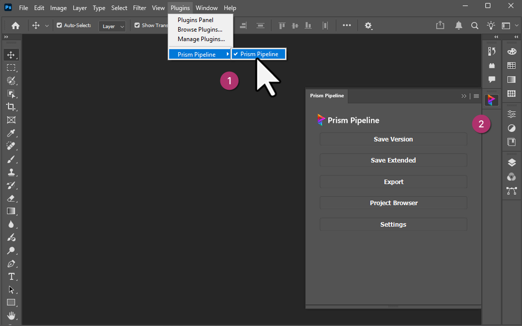Screen dimensions: 522x326
Task: Select the Brush tool
Action: [x=11, y=159]
